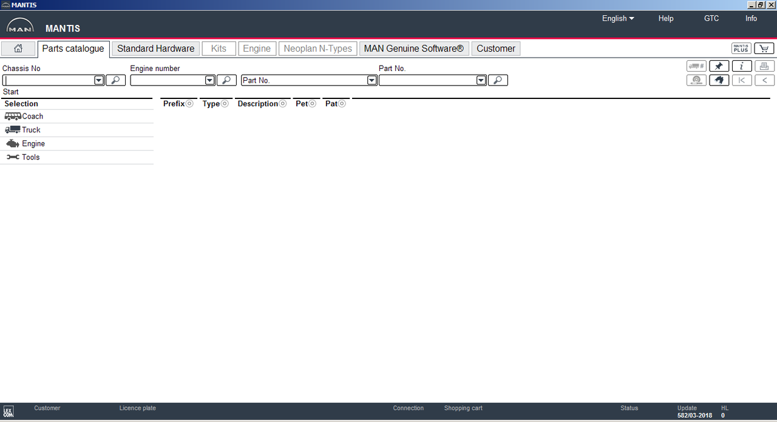Click the Connection status bar label

pos(409,408)
